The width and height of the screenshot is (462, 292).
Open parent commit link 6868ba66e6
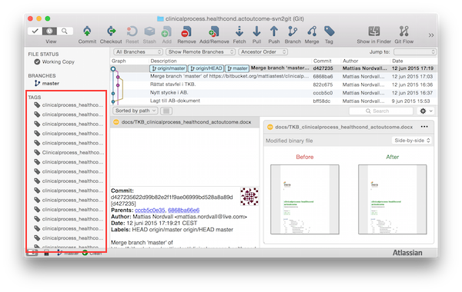pyautogui.click(x=183, y=211)
